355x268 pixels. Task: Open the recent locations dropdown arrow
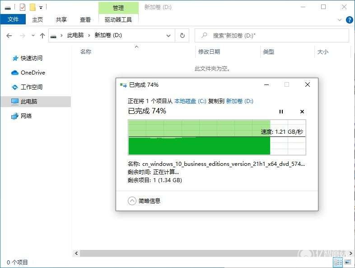coord(33,35)
